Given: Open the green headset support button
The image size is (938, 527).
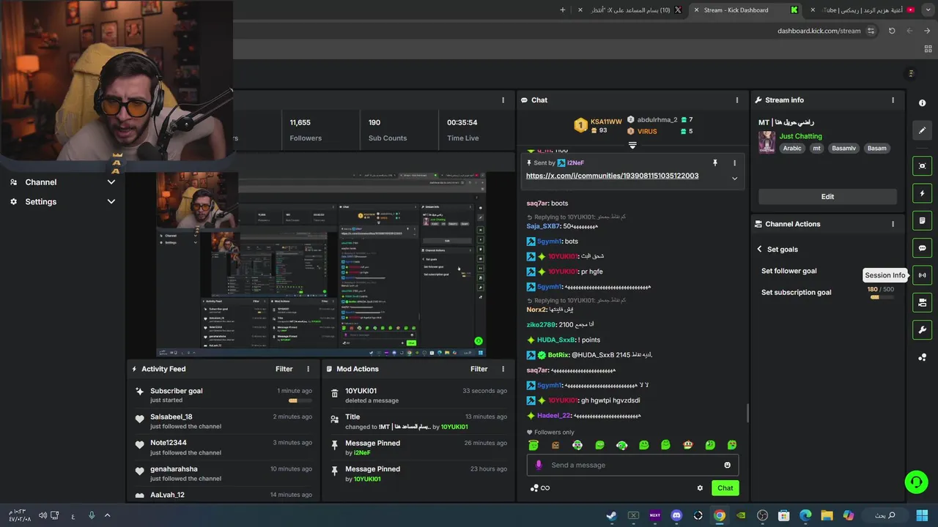Looking at the screenshot, I should coord(916,482).
